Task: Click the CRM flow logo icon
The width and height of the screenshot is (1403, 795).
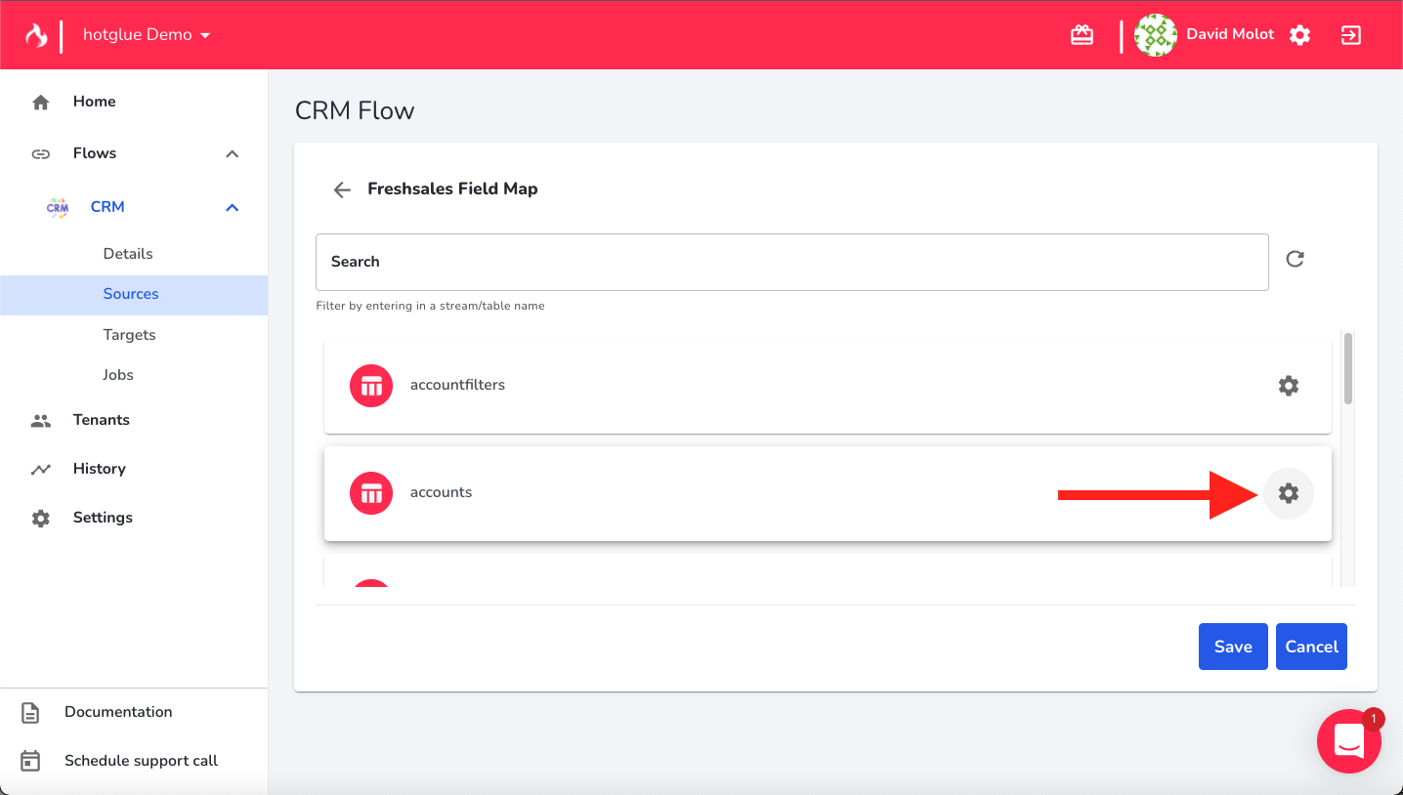Action: 58,207
